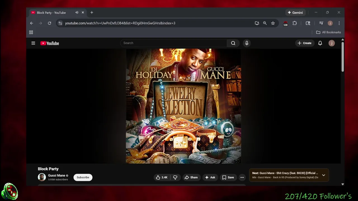The width and height of the screenshot is (358, 201).
Task: Click the search magnifier button
Action: [233, 43]
